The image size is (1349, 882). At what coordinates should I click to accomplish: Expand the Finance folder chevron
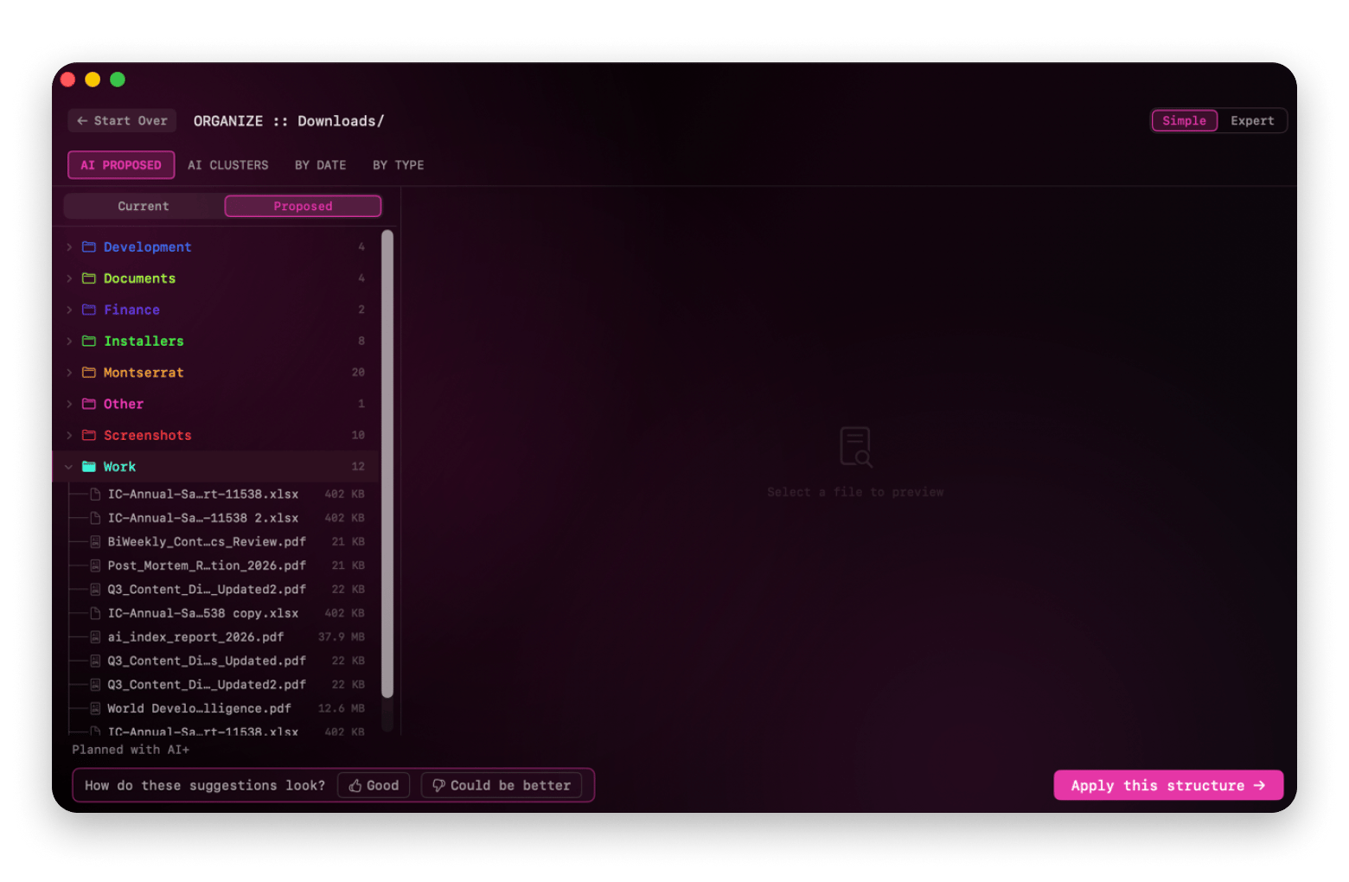click(69, 310)
